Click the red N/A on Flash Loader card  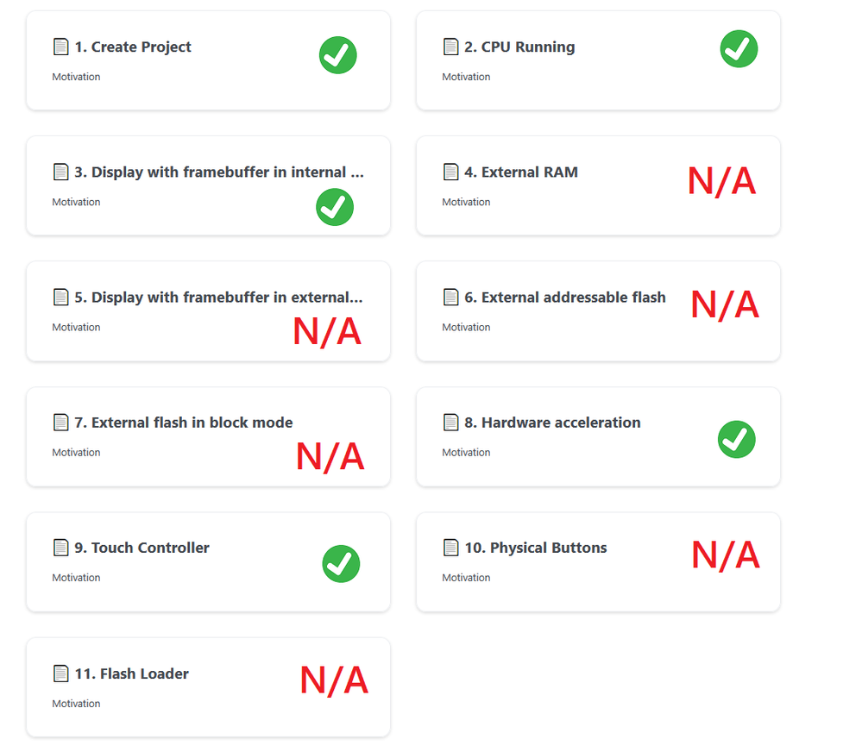(334, 680)
